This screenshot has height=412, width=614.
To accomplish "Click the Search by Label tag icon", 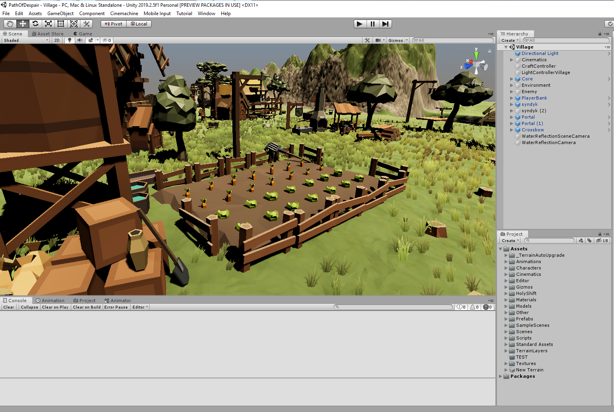I will (x=589, y=240).
